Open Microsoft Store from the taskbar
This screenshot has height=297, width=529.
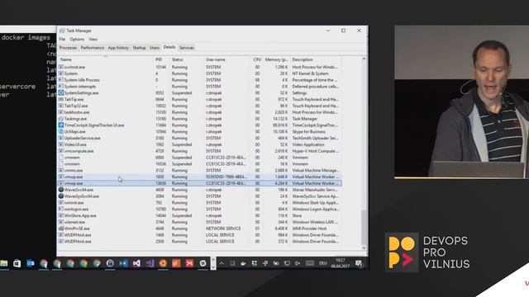coord(17,263)
